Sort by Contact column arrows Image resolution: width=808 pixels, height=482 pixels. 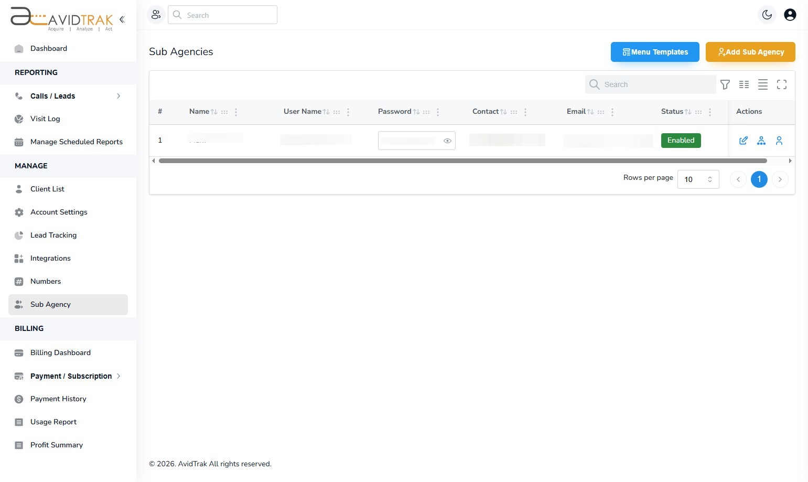point(503,112)
